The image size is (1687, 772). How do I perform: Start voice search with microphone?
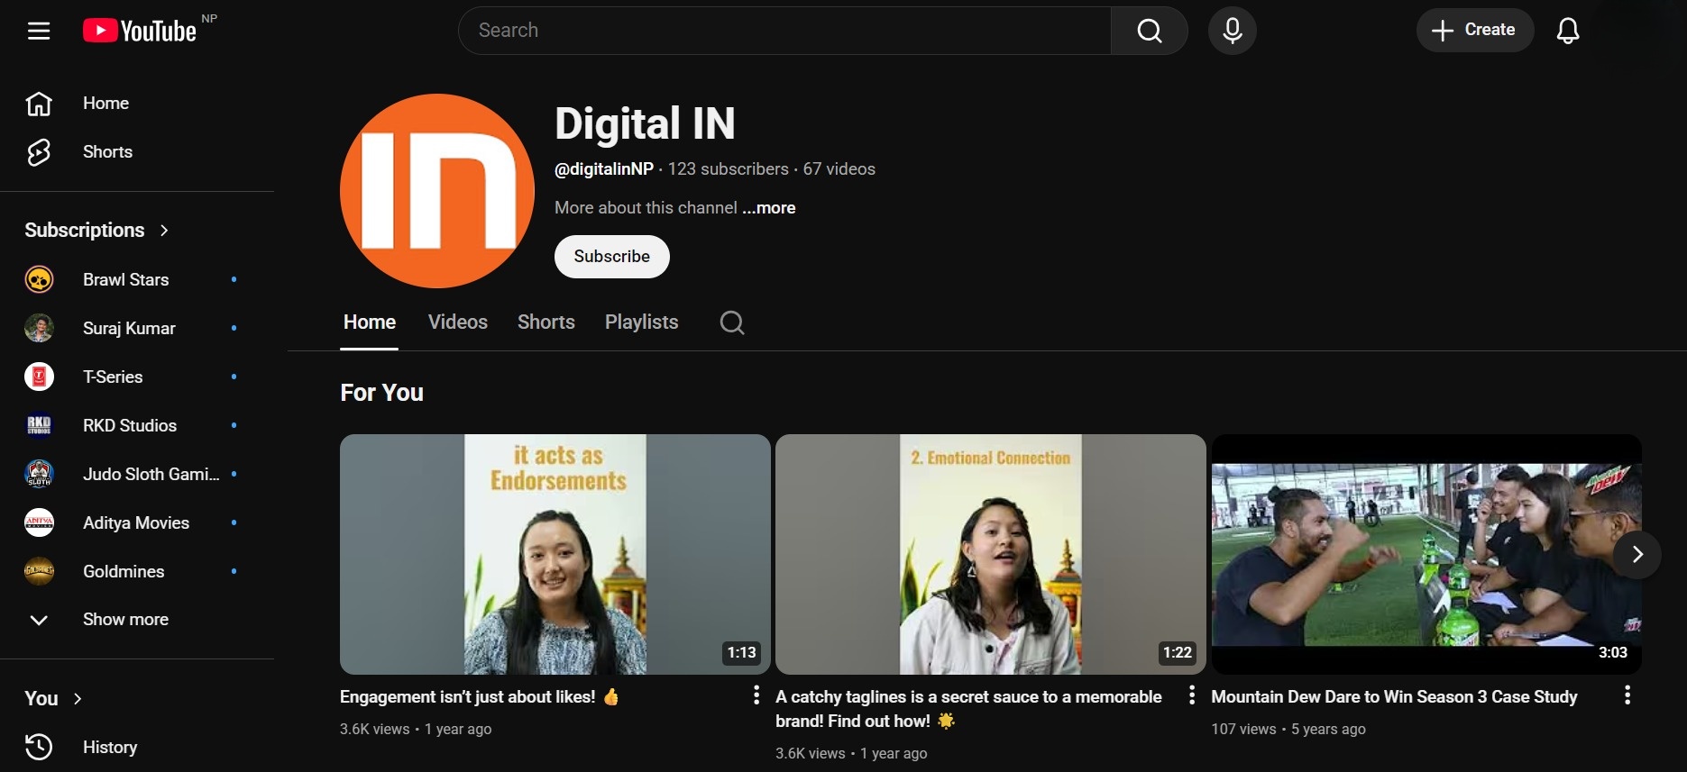click(1232, 31)
